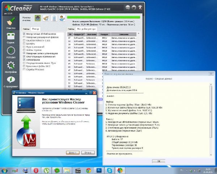Click the volume icon in the system tray
This screenshot has height=174, width=217.
(195, 170)
